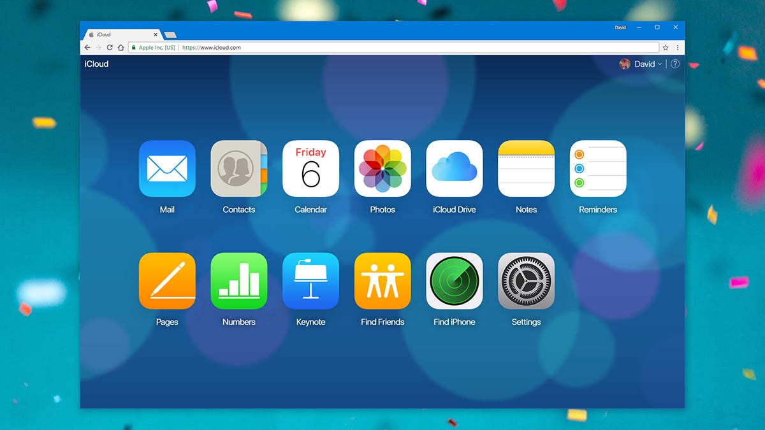Open the Calendar app showing Friday 6
Viewport: 765px width, 430px height.
(x=310, y=169)
